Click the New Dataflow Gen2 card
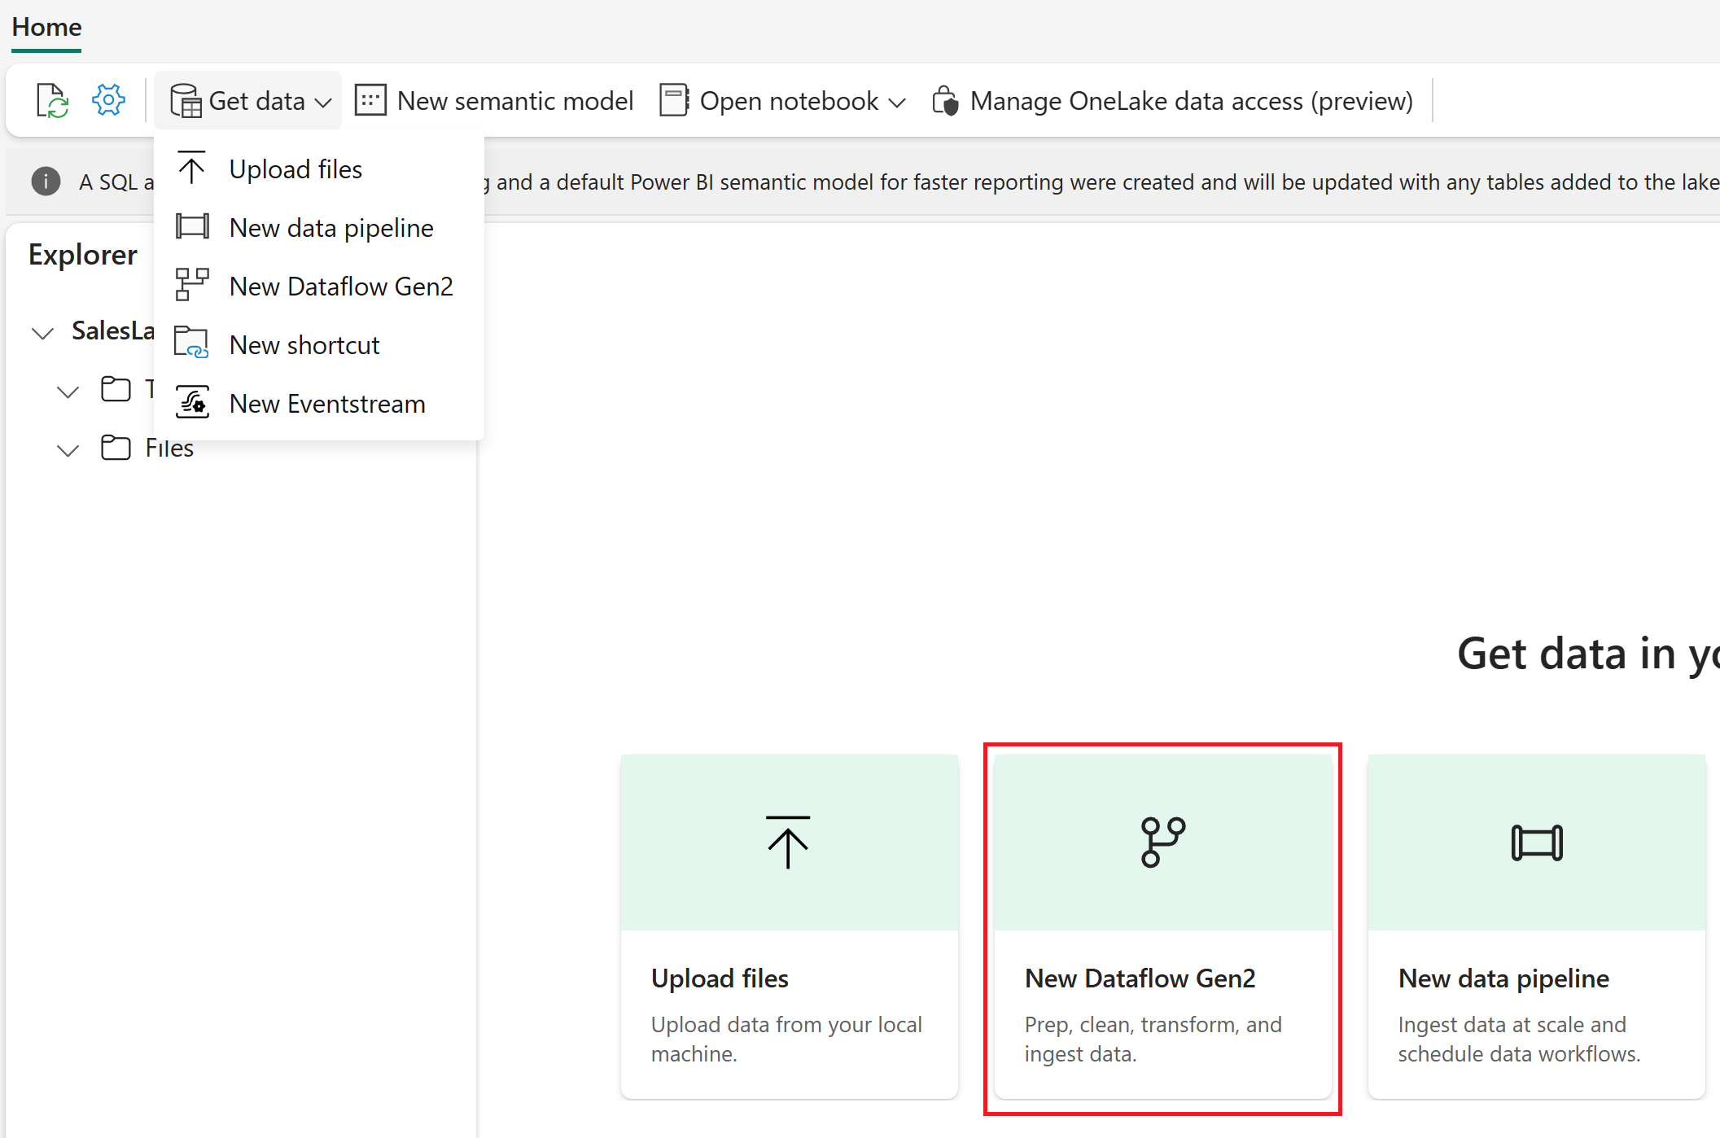Image resolution: width=1720 pixels, height=1138 pixels. [x=1162, y=928]
